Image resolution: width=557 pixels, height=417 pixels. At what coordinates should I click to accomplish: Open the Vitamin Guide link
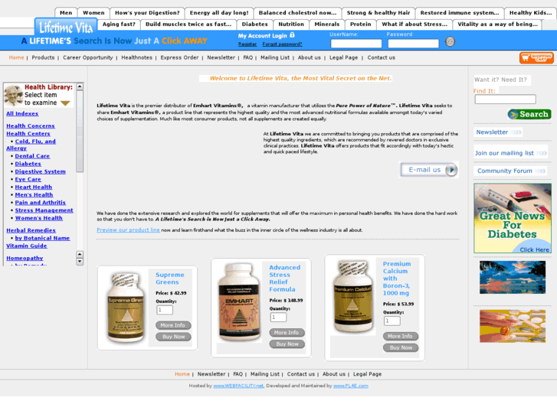point(26,246)
